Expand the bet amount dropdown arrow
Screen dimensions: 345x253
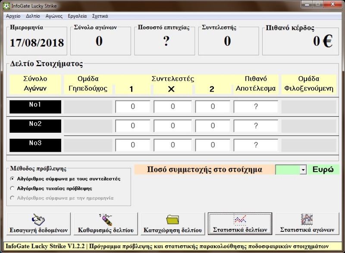click(303, 170)
